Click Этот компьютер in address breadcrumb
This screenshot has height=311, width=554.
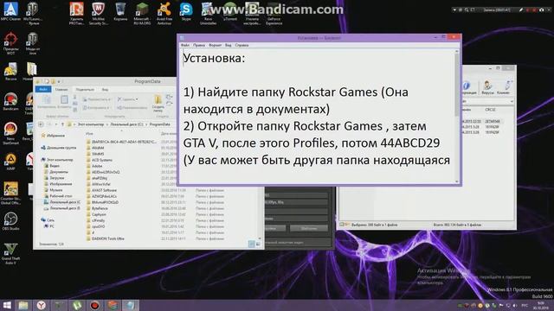pos(91,124)
